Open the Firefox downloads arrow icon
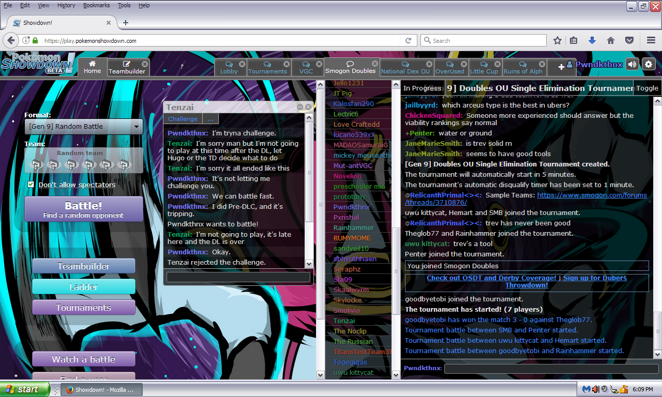Screen dimensions: 662x397 (x=592, y=40)
